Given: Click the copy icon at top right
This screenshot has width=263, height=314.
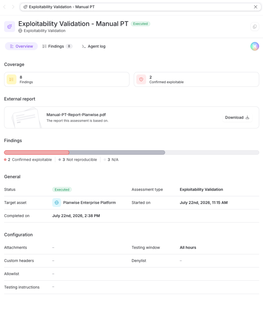Looking at the screenshot, I should click(x=255, y=26).
